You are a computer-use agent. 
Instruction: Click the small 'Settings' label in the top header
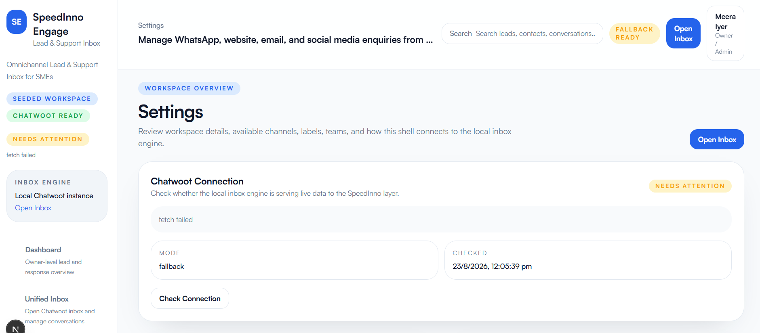click(x=151, y=25)
